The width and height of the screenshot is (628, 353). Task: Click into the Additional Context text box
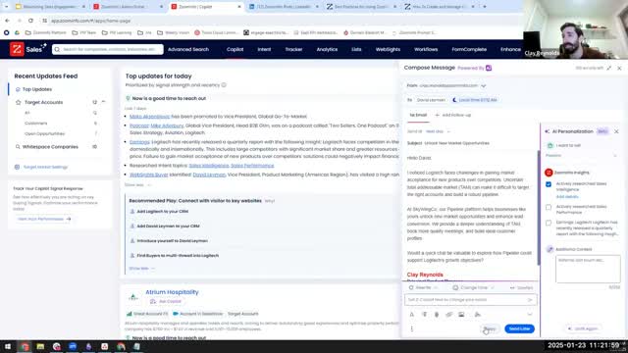[x=588, y=269]
